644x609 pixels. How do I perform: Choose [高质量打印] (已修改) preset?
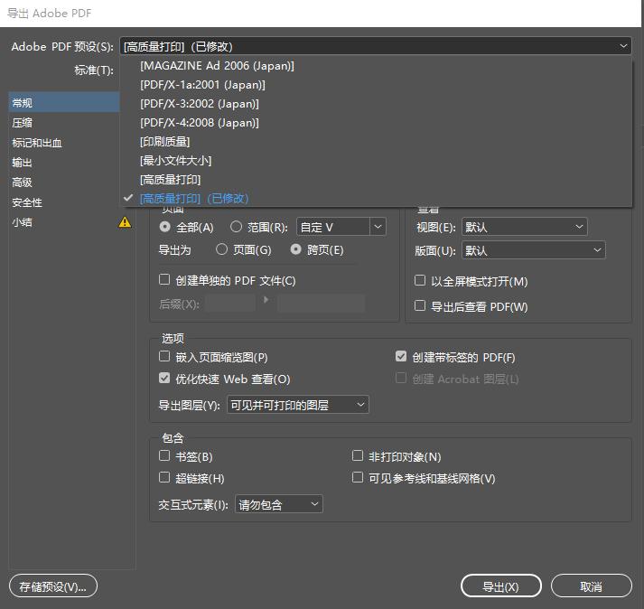tap(376, 199)
